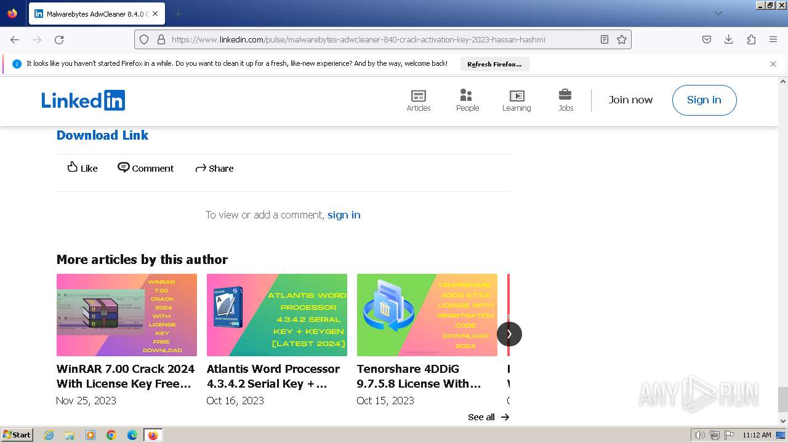This screenshot has width=788, height=443.
Task: Open the Downloads panel
Action: click(x=729, y=39)
